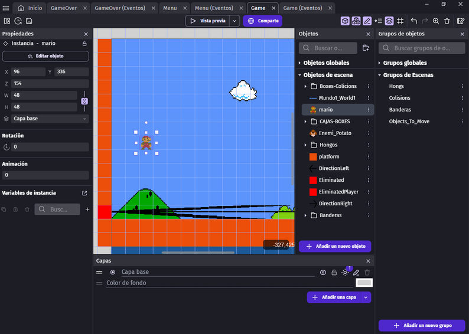Open scene properties edit icon
Image resolution: width=469 pixels, height=334 pixels.
461,21
